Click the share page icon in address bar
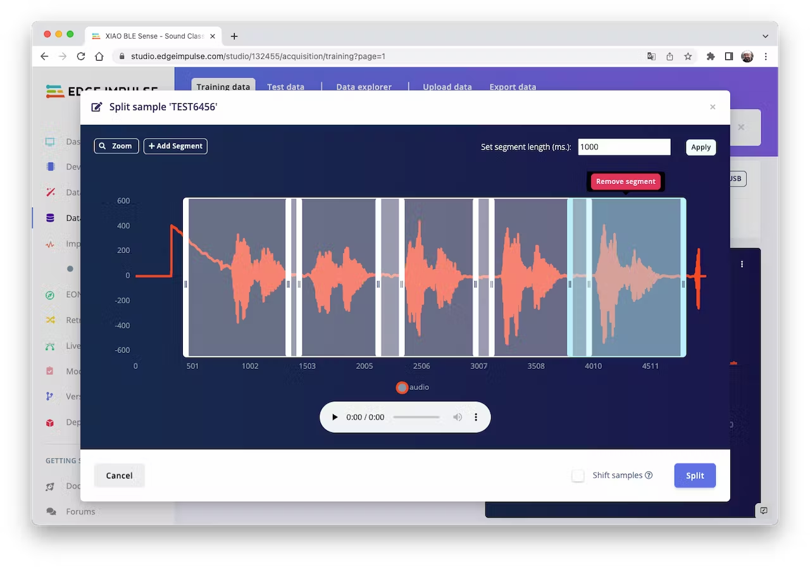 [670, 56]
